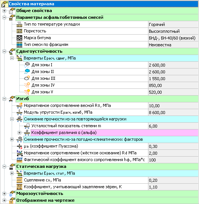This screenshot has height=204, width=199.
Task: Click the Тип смеси по фракциям icon
Action: coord(19,45)
